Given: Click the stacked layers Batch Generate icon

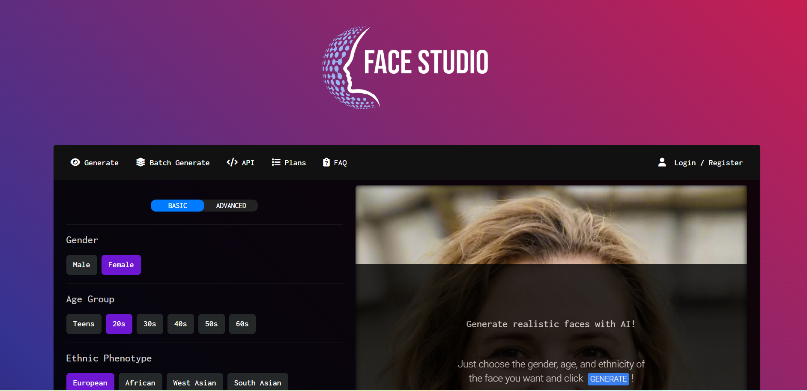Looking at the screenshot, I should pyautogui.click(x=140, y=162).
